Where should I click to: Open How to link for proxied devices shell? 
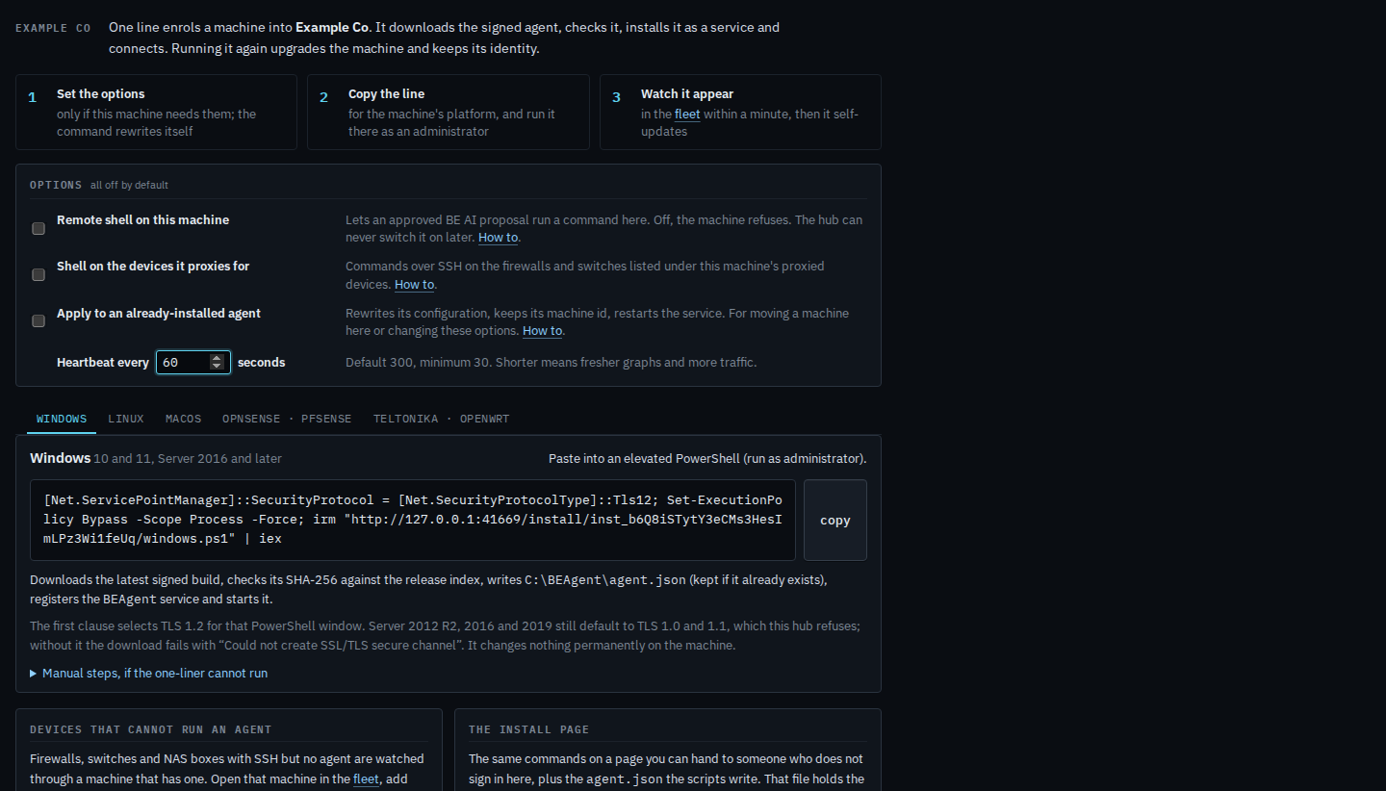414,285
